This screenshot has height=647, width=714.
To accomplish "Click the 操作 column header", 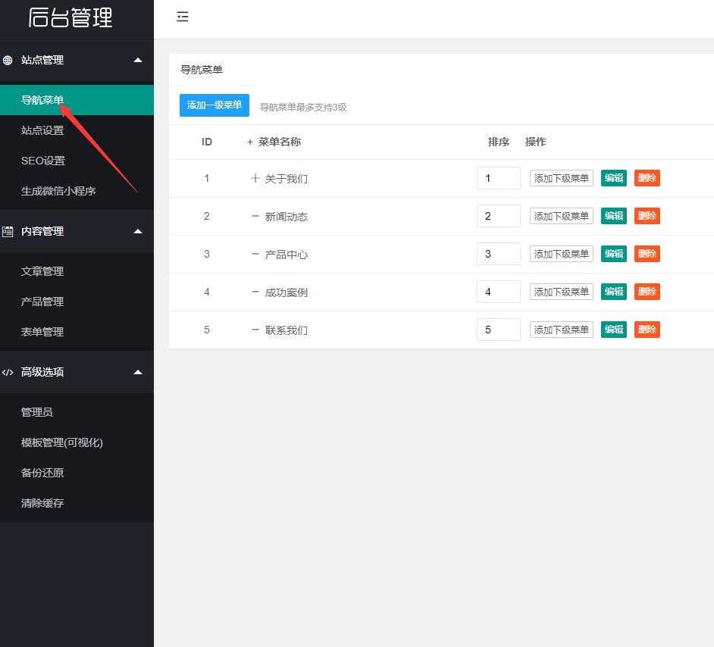I will coord(535,142).
